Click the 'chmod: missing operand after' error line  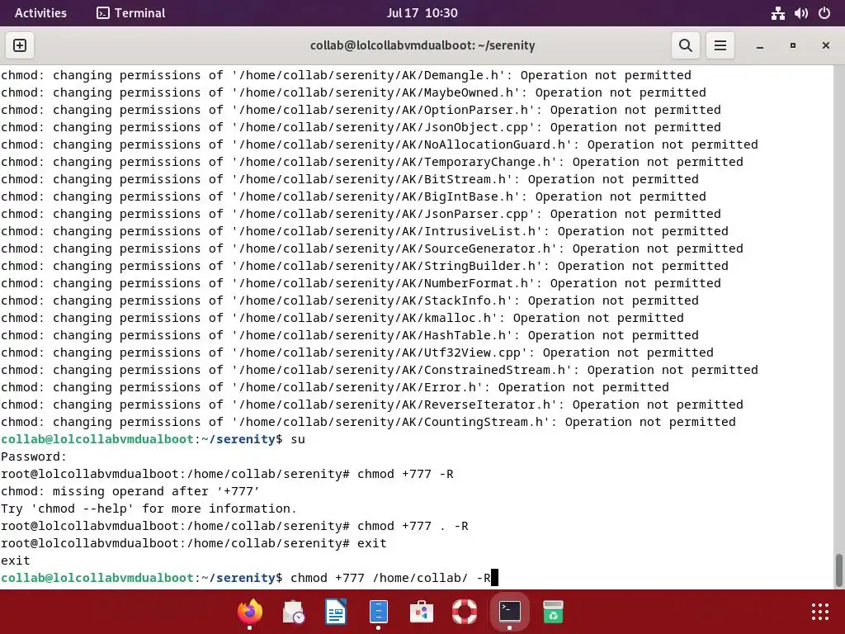coord(130,491)
